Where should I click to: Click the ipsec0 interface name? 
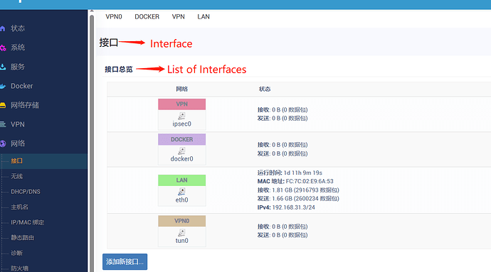point(181,124)
